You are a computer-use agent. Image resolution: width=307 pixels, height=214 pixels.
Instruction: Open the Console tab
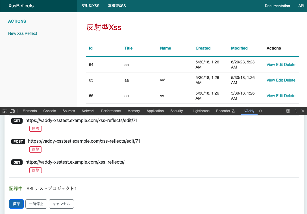point(49,111)
